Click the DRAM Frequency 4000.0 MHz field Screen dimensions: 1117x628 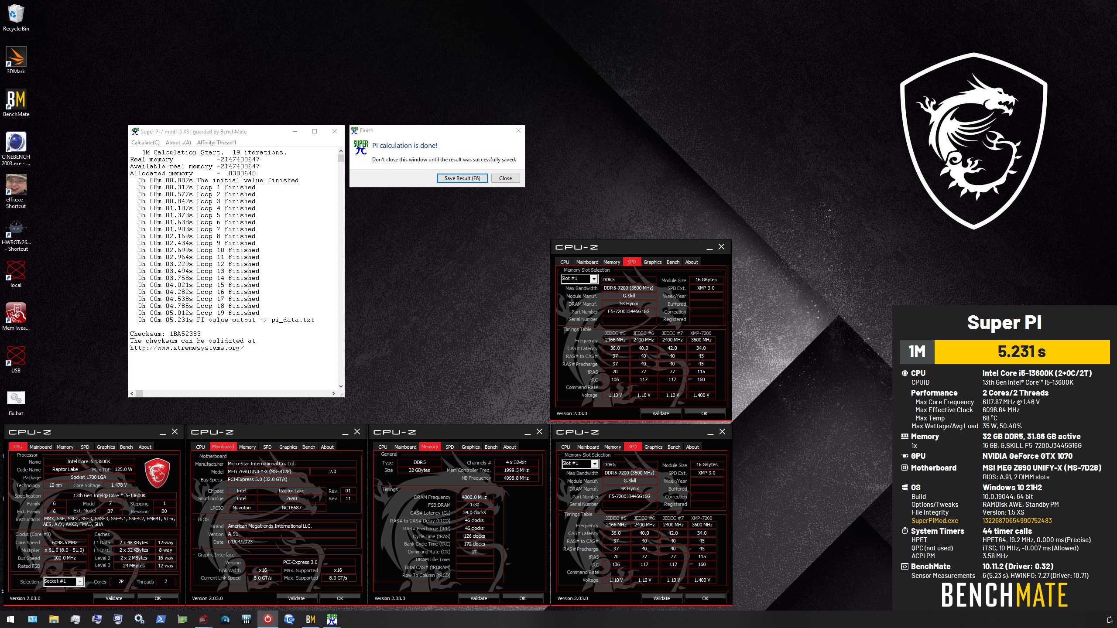point(475,497)
